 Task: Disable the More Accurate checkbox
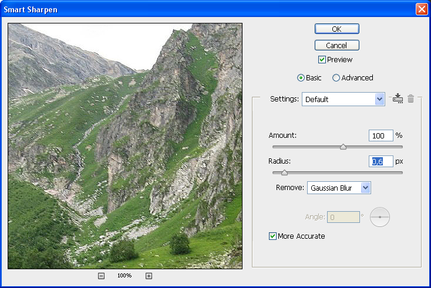(272, 236)
